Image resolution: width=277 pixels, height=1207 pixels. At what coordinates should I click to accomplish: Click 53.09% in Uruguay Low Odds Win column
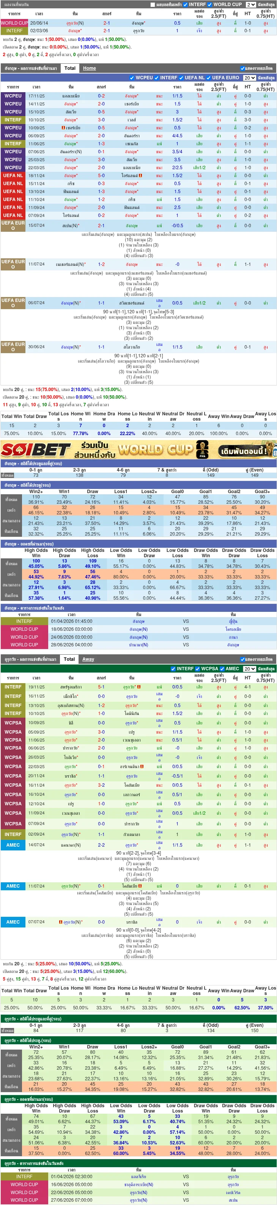121,1122
